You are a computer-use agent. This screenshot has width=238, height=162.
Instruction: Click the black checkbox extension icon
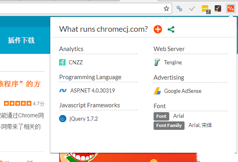(x=218, y=8)
